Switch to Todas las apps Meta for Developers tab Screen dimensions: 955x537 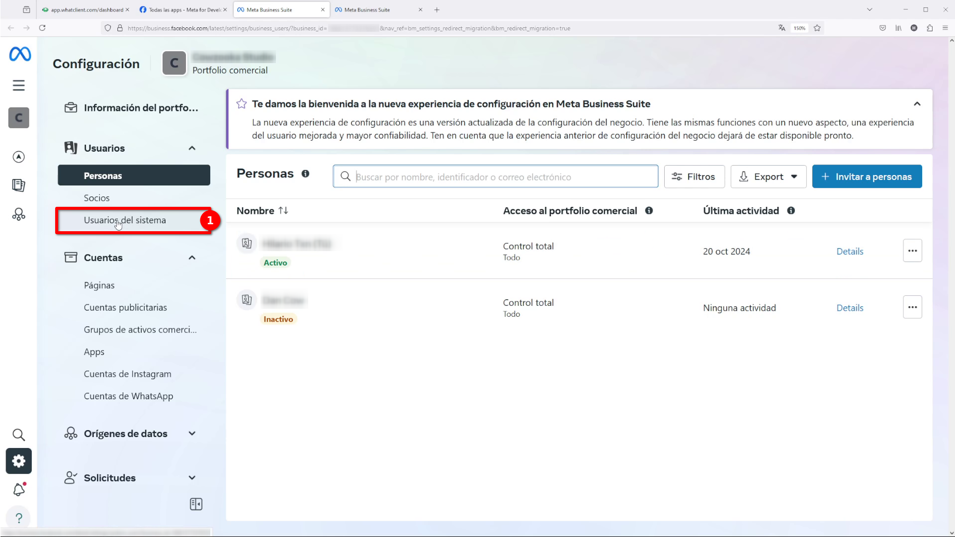(x=182, y=9)
